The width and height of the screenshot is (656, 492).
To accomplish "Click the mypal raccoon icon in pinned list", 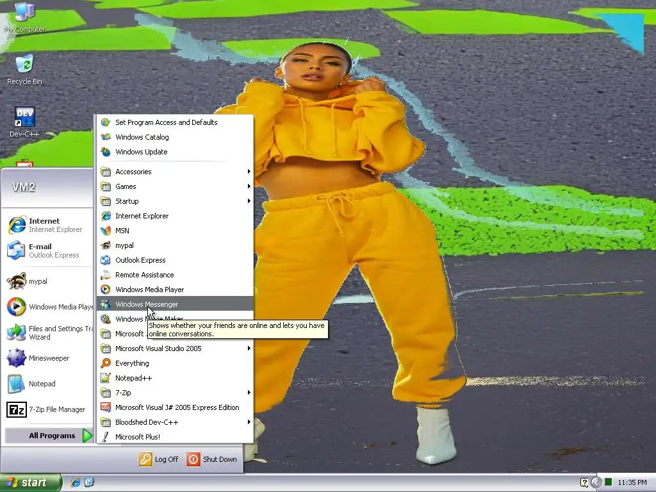I will point(17,281).
